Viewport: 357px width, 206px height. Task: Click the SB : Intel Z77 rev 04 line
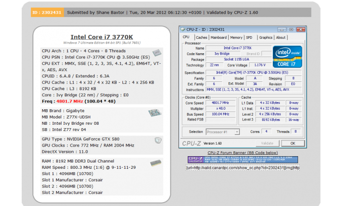64,130
